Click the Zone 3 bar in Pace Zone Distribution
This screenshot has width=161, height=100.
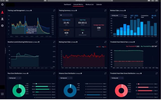43,89
